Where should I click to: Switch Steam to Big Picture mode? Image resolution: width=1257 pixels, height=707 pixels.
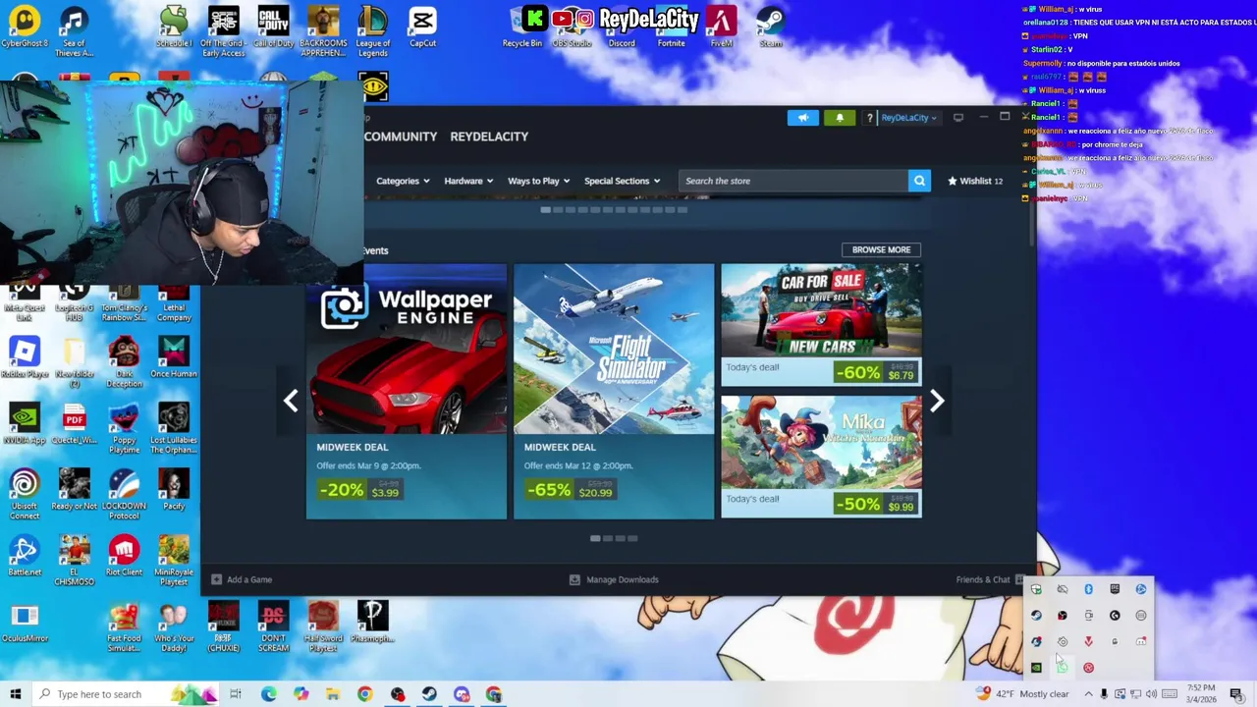(x=958, y=118)
